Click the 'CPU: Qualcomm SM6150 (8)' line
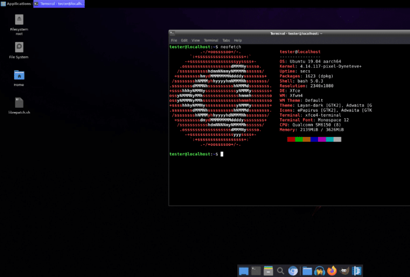The height and width of the screenshot is (277, 410). tap(310, 125)
